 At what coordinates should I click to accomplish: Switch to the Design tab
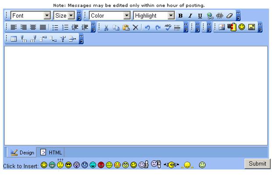point(22,153)
